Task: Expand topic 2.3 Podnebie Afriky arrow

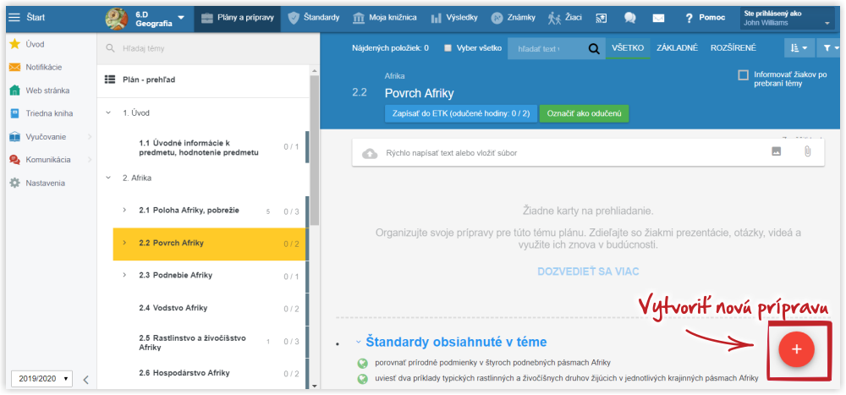Action: [x=124, y=275]
